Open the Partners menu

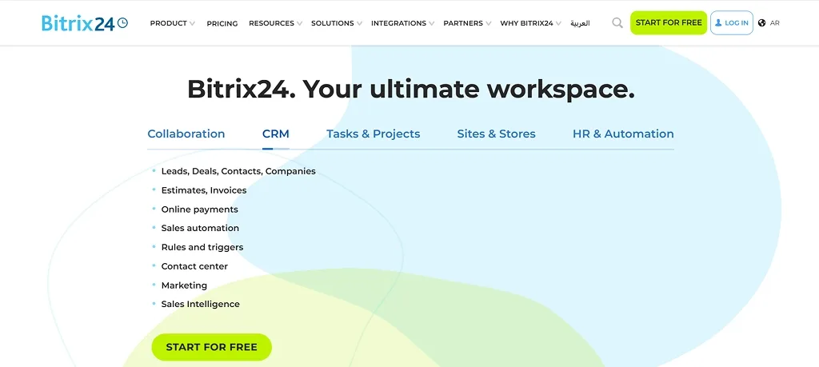(x=463, y=23)
